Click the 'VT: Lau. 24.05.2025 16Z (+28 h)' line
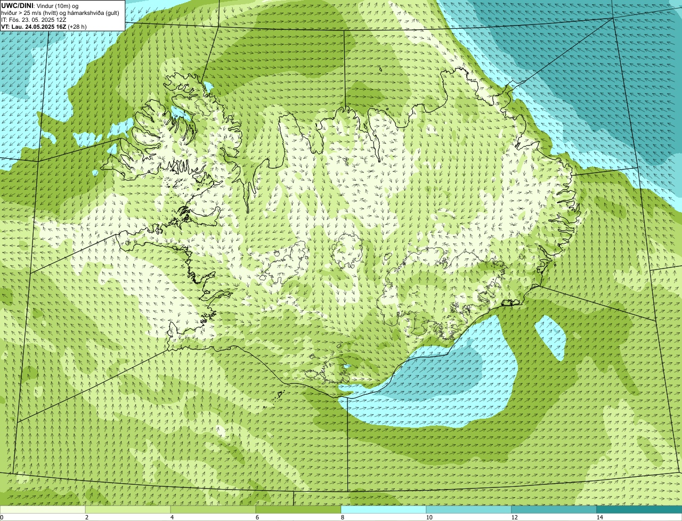Image resolution: width=682 pixels, height=521 pixels. tap(44, 26)
